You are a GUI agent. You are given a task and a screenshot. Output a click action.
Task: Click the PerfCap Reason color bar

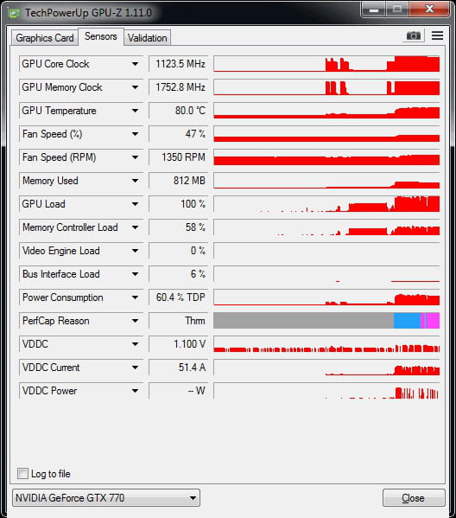326,321
